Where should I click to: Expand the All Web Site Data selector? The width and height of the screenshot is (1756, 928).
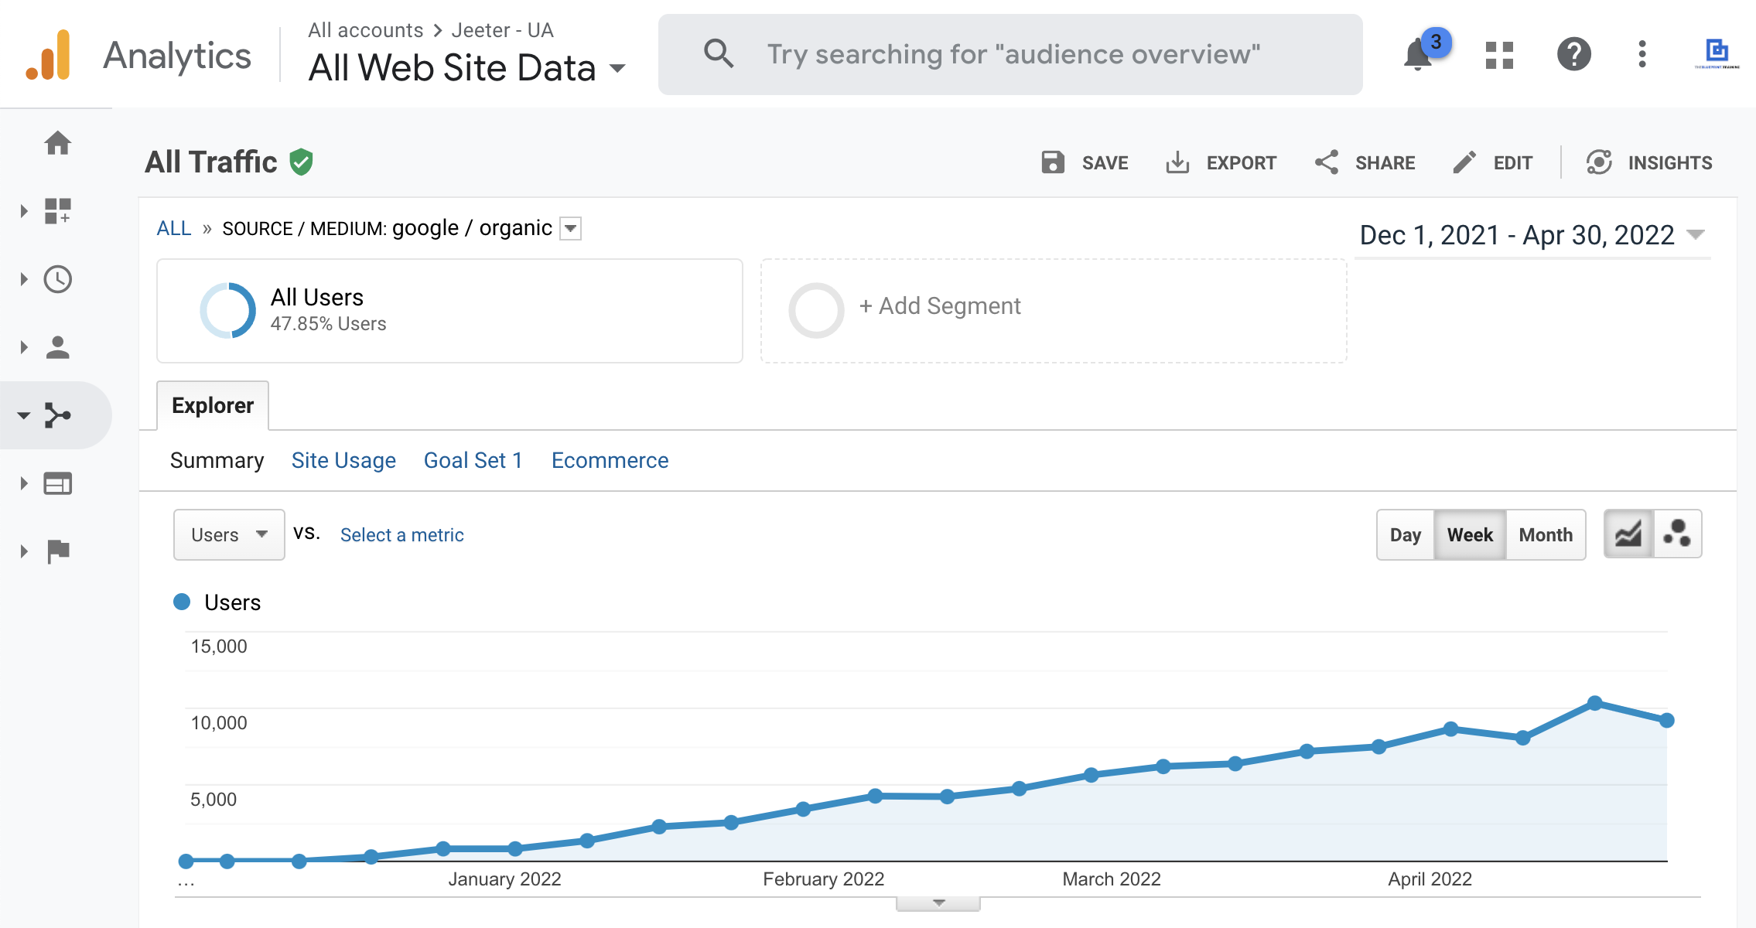click(x=466, y=68)
